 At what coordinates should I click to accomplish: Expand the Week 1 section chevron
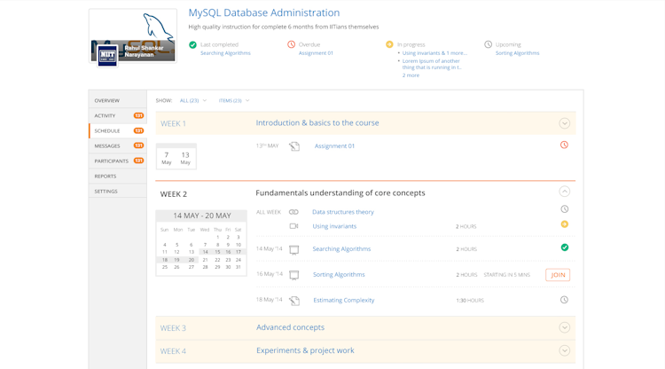tap(564, 123)
